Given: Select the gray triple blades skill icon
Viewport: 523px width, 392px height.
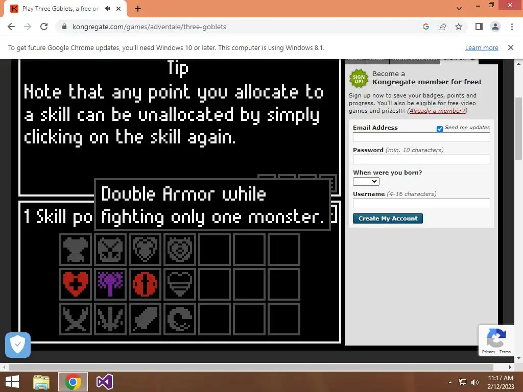Looking at the screenshot, I should [x=110, y=319].
